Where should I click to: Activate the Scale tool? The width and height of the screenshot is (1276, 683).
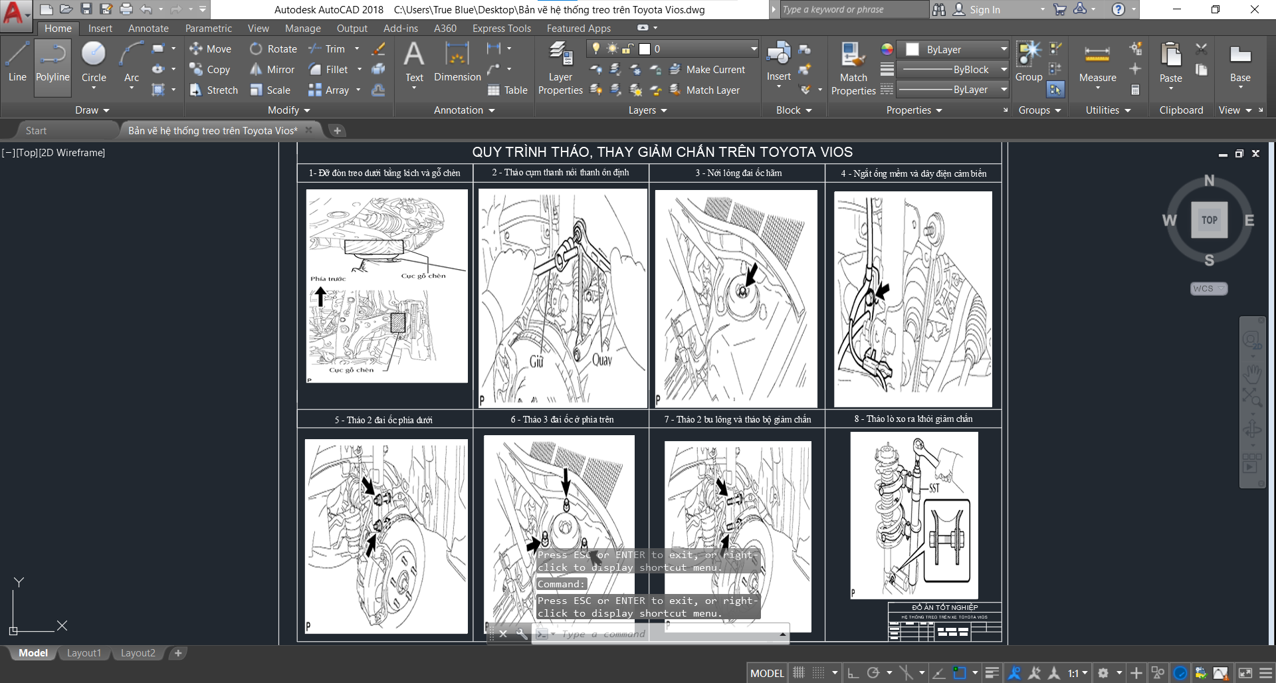click(270, 90)
